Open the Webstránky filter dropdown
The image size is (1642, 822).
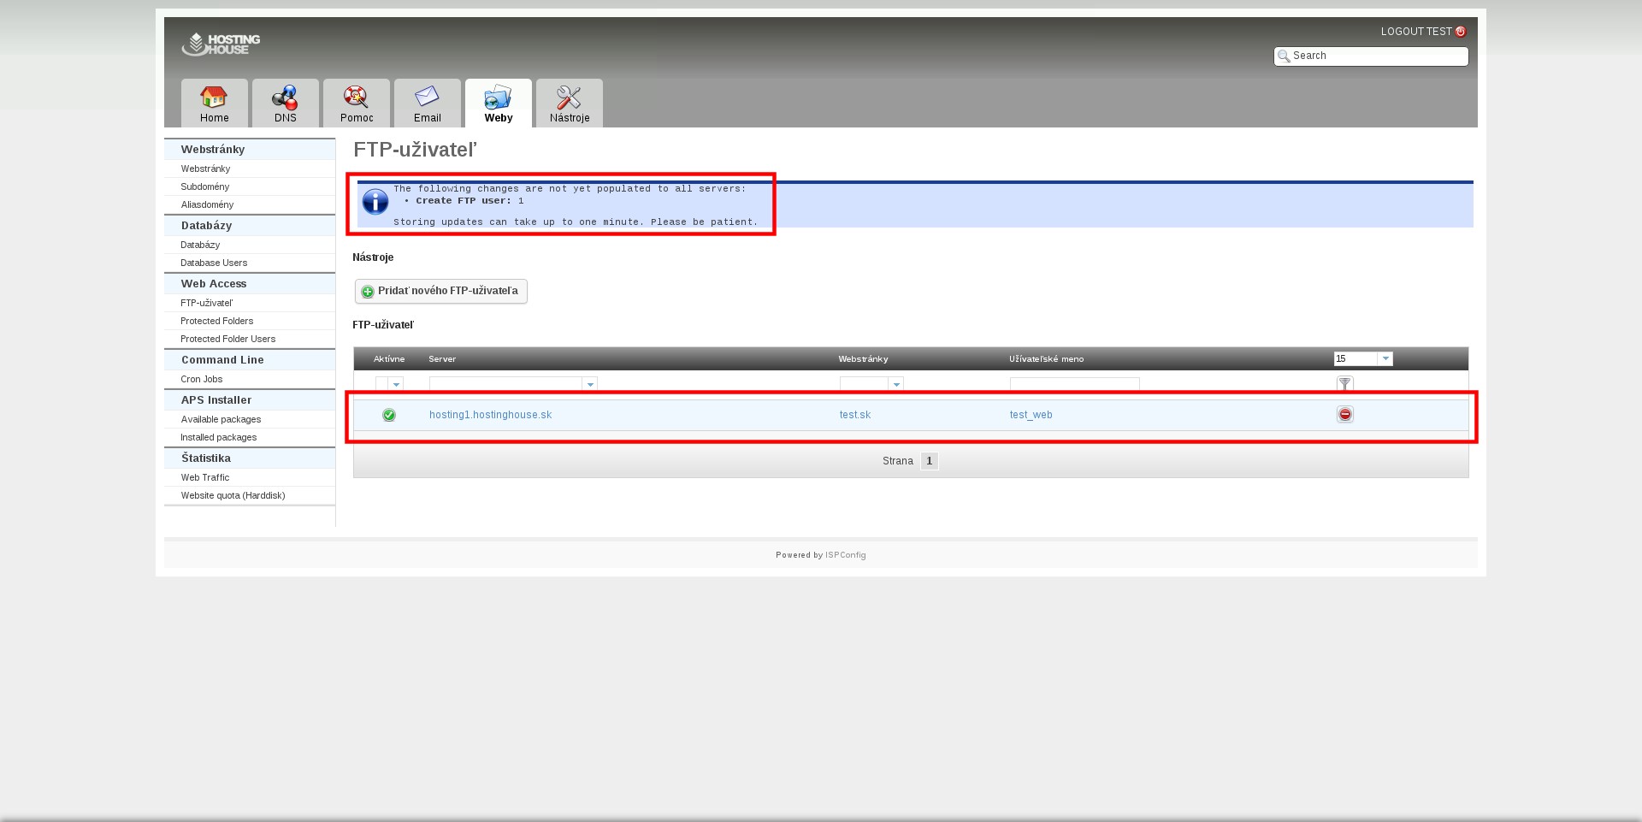[x=895, y=385]
